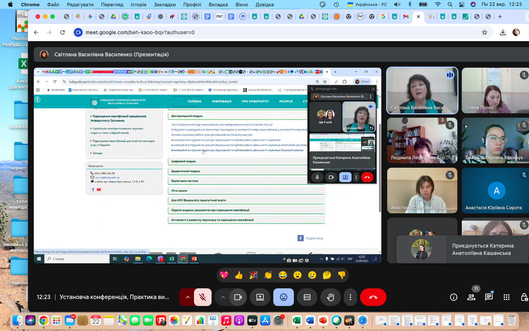Send the thumbs up reaction
The width and height of the screenshot is (529, 331).
pos(239,275)
